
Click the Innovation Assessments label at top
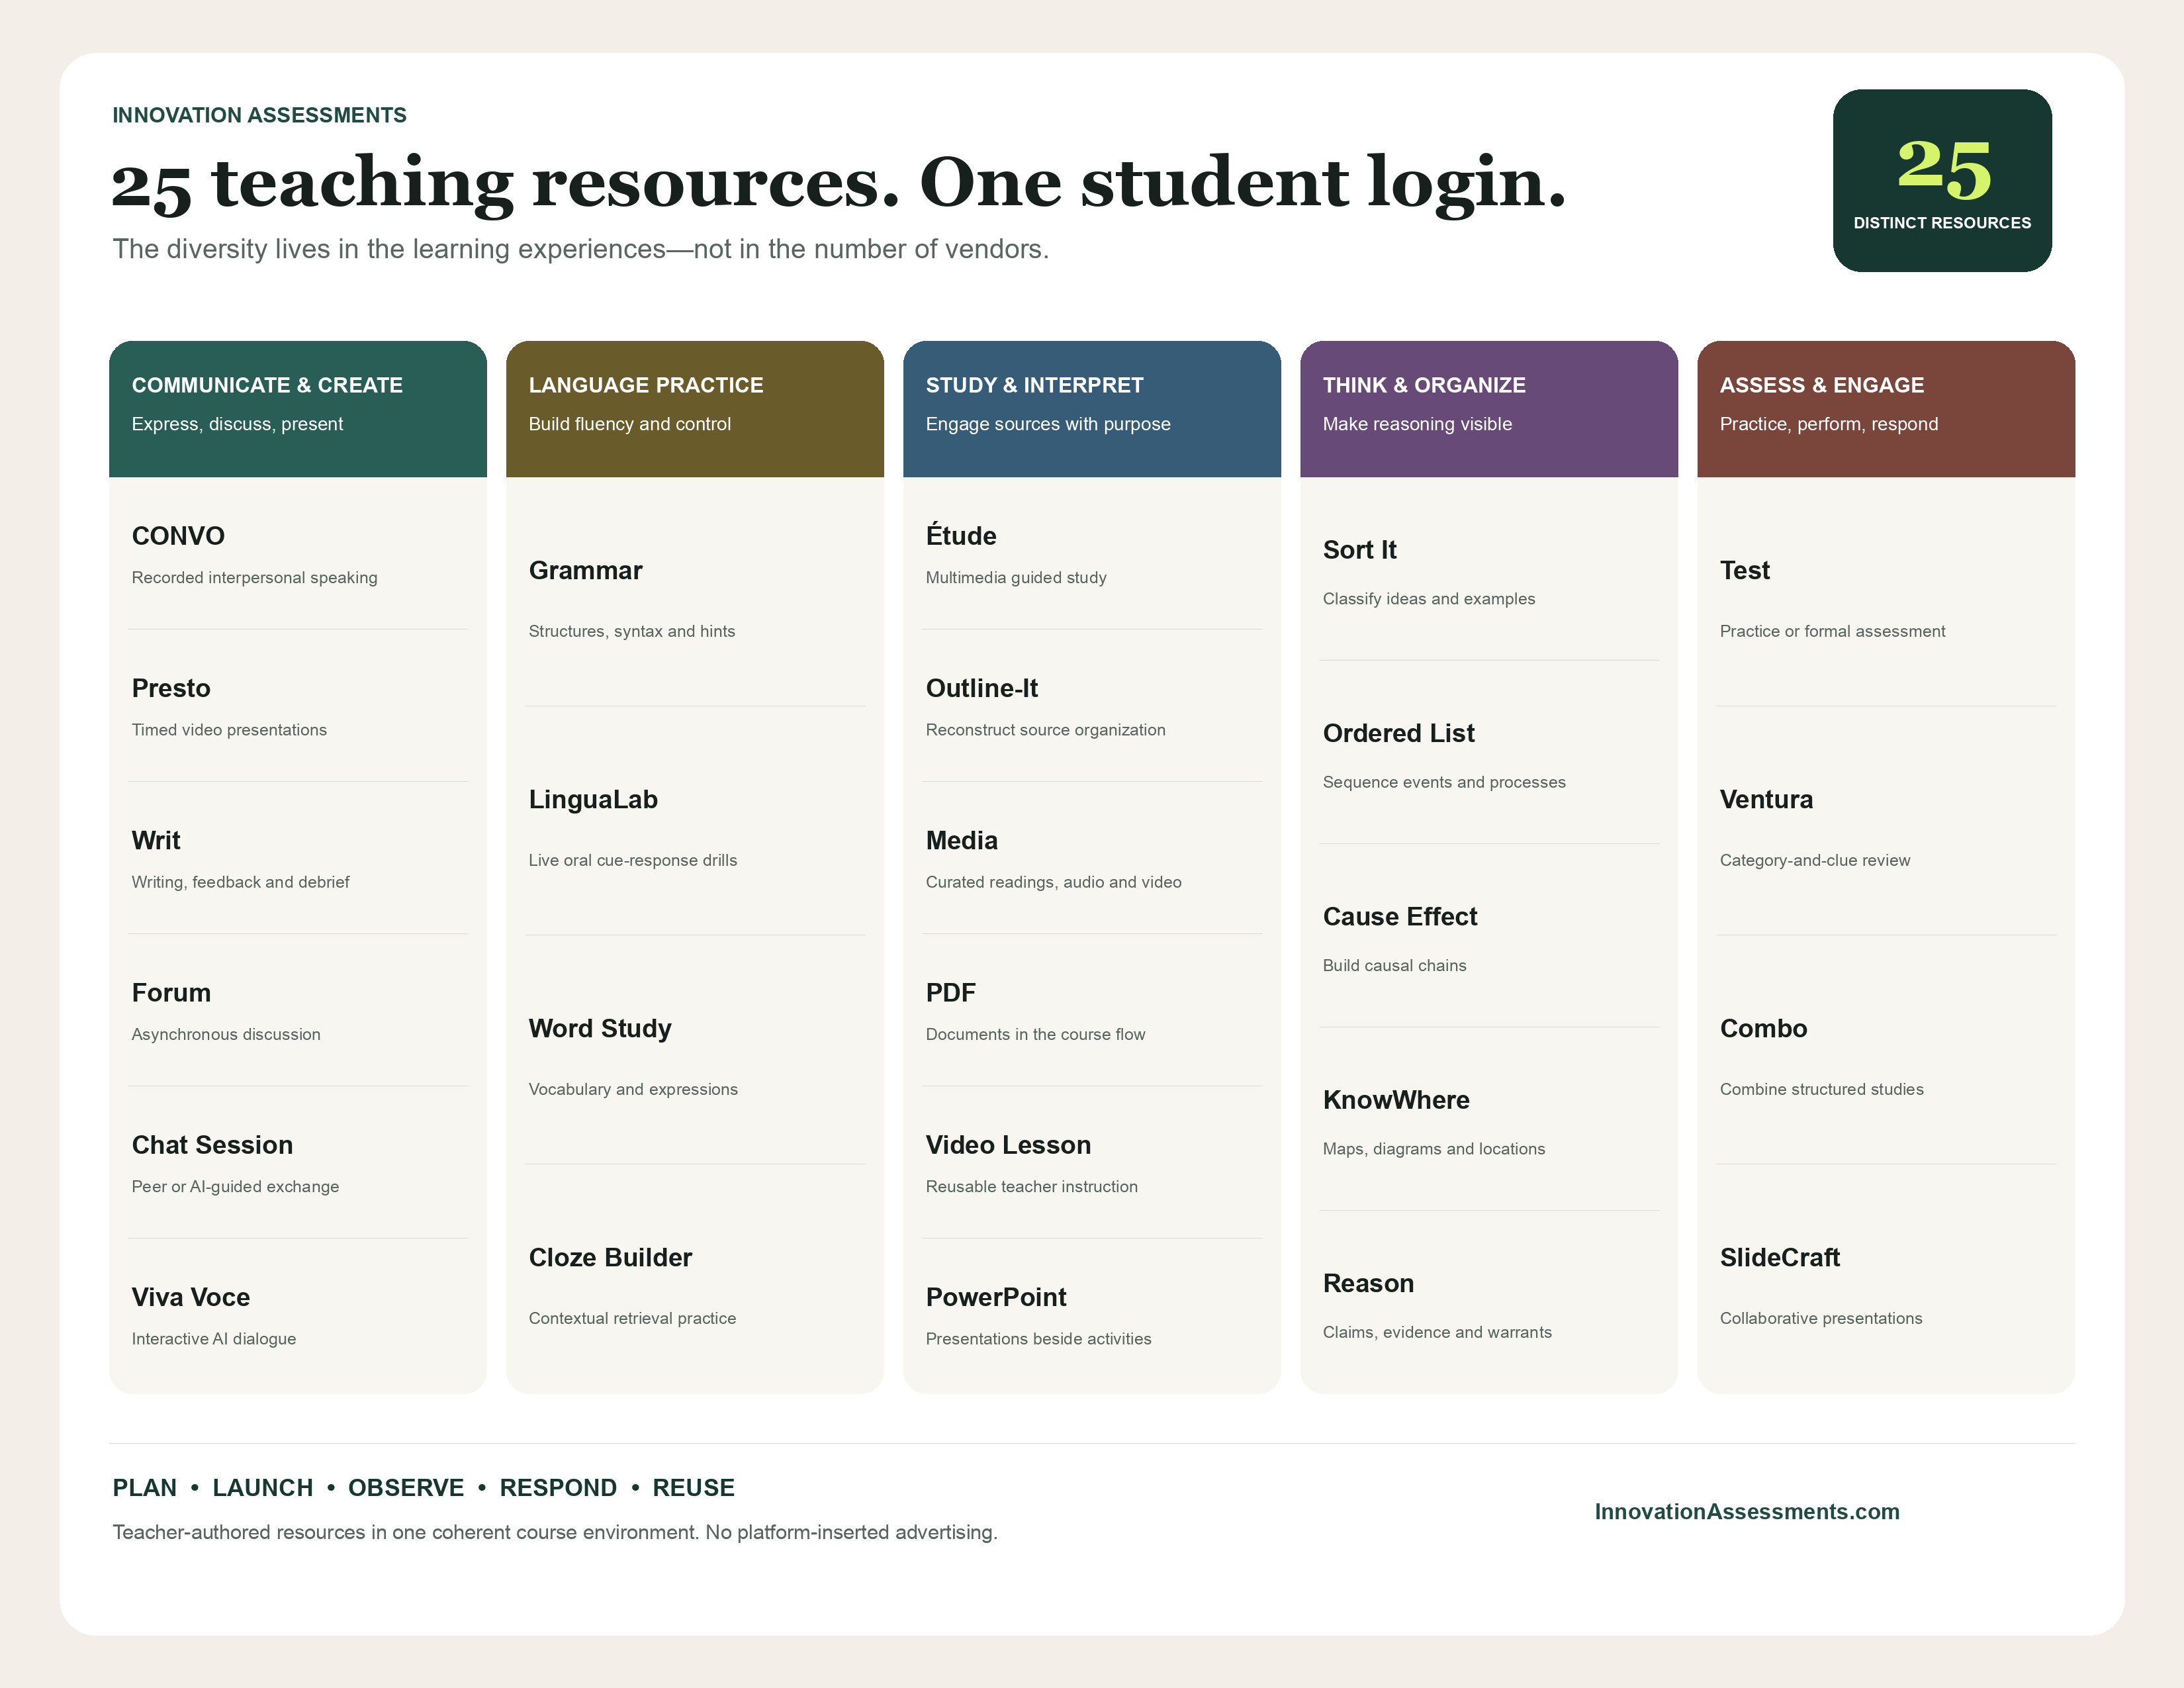259,115
